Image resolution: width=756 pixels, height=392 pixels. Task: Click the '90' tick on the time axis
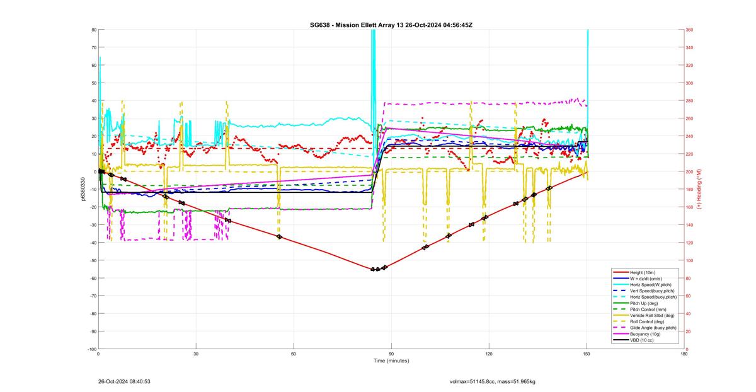(391, 354)
